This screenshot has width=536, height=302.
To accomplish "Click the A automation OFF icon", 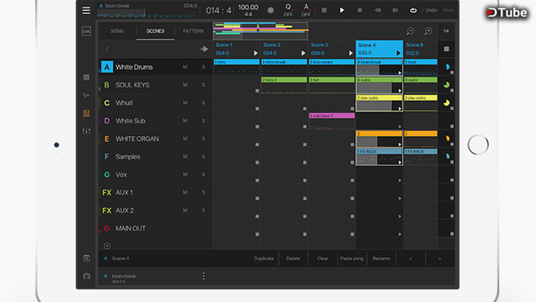I will (306, 10).
